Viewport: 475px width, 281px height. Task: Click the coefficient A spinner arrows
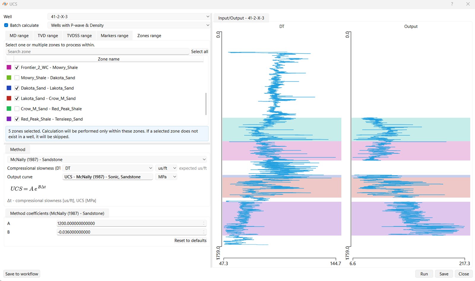tap(204, 223)
